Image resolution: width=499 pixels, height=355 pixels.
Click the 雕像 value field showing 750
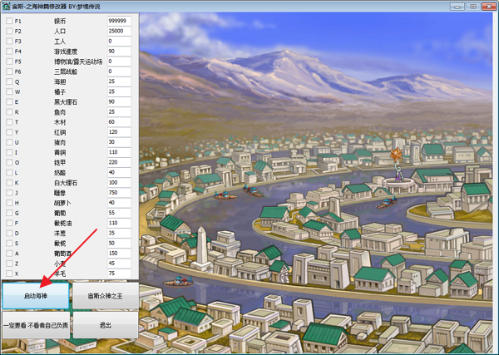119,193
